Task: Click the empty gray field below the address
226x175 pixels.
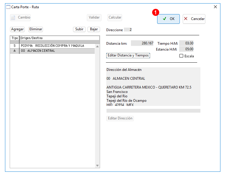Action: pyautogui.click(x=153, y=111)
